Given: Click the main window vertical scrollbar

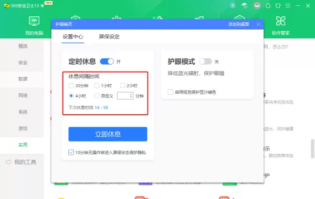Looking at the screenshot, I should 312,148.
